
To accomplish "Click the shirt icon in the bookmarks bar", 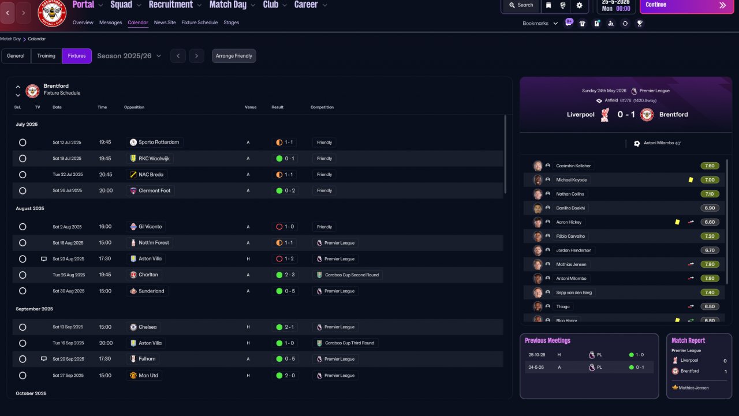I will [583, 24].
